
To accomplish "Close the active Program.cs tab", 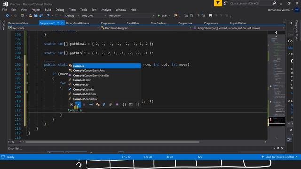I will pyautogui.click(x=63, y=23).
